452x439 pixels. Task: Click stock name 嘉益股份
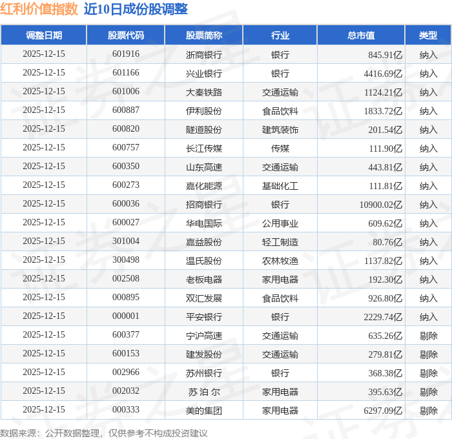[204, 242]
